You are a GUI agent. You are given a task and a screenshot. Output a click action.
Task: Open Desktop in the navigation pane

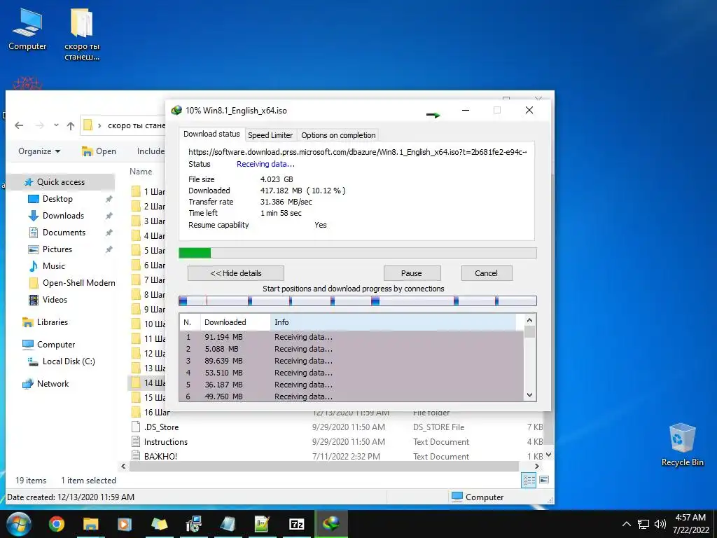57,199
